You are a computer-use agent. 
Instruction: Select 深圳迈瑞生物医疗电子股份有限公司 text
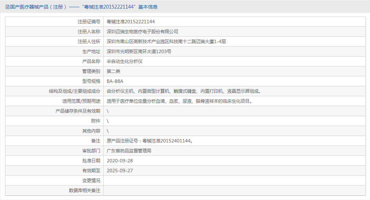coord(142,32)
